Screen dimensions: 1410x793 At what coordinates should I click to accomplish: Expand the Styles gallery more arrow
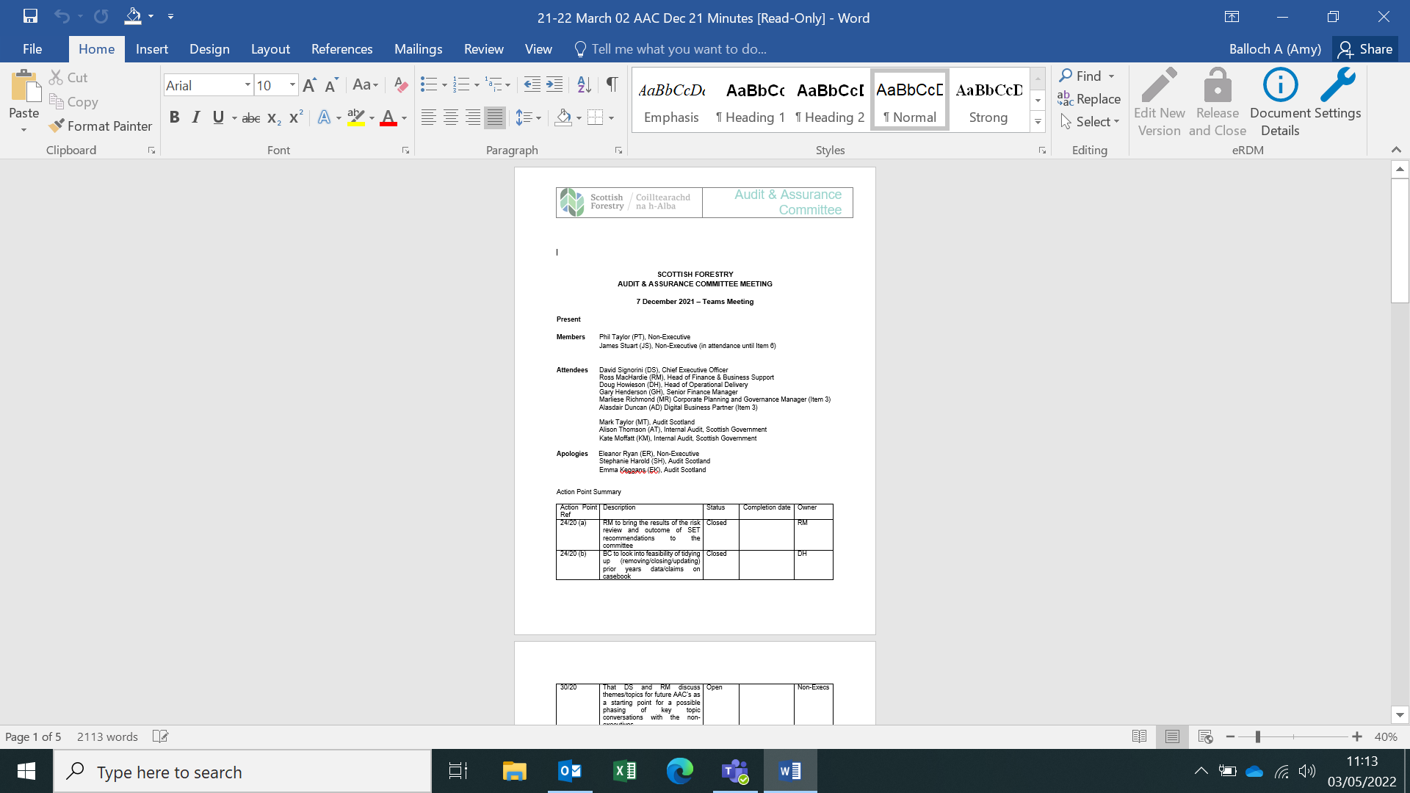1038,122
